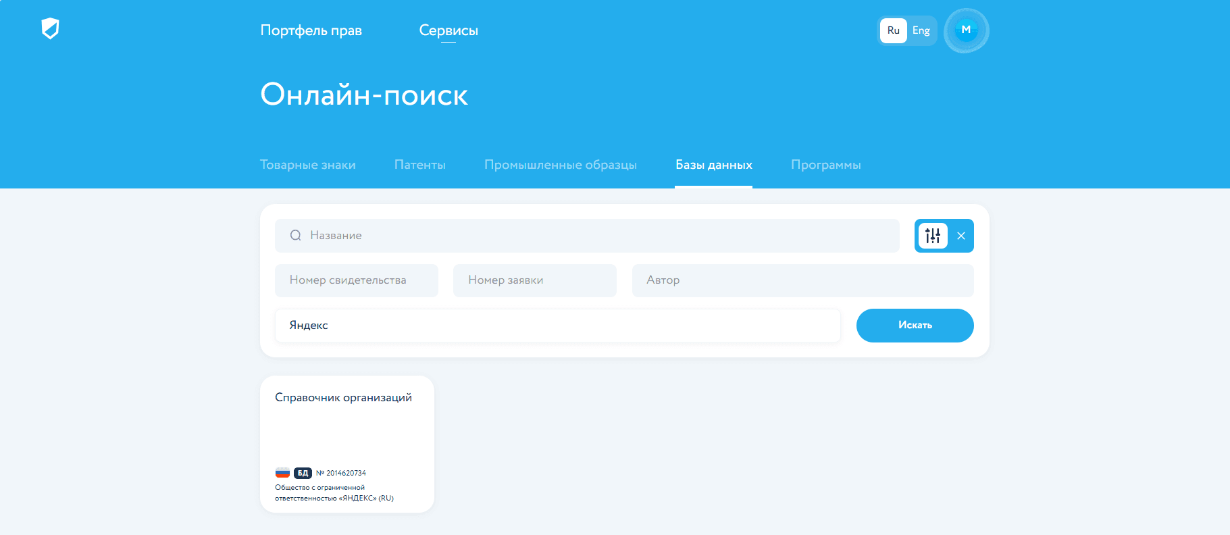Screen dimensions: 1230x535
Task: Go to the Программы tab
Action: pos(825,165)
